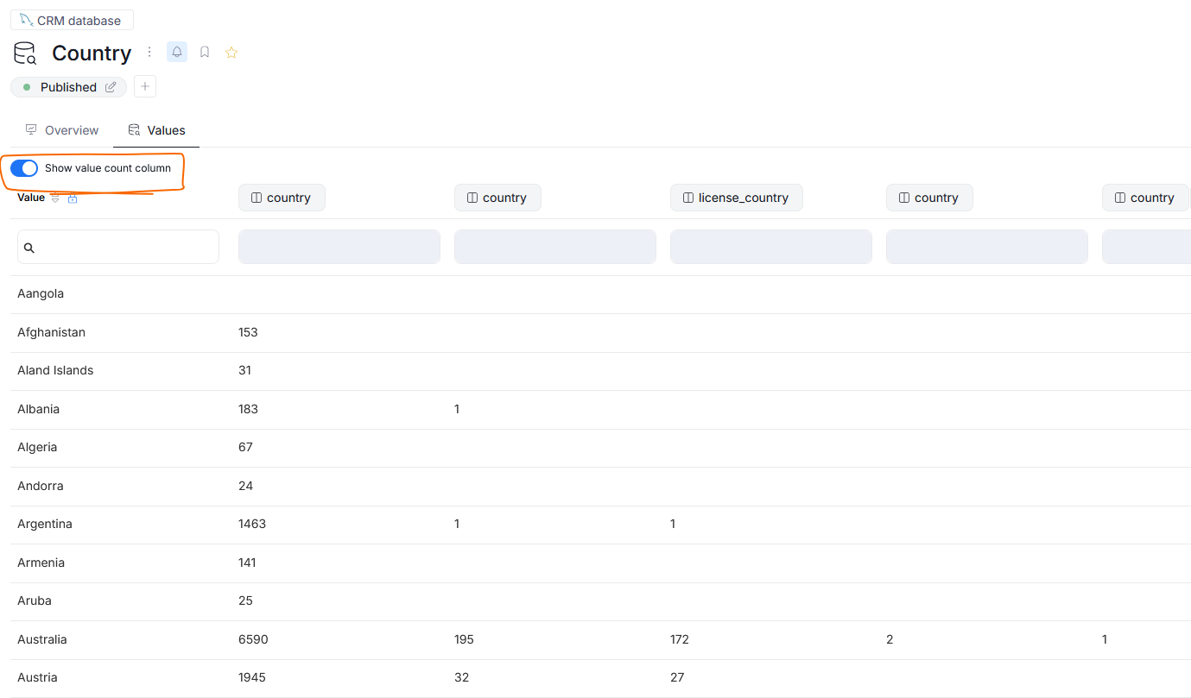The width and height of the screenshot is (1191, 698).
Task: Click the Argentina count 1463
Action: coord(252,524)
